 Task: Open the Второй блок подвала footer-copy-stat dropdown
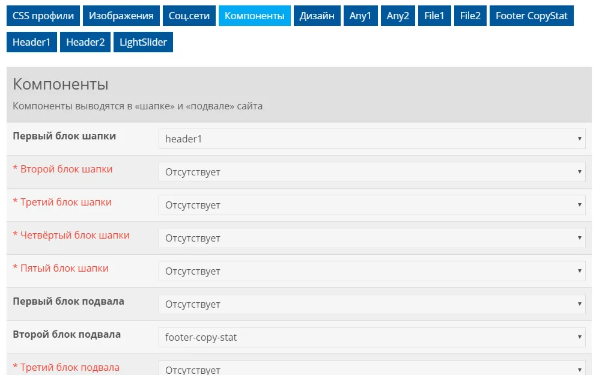click(371, 337)
